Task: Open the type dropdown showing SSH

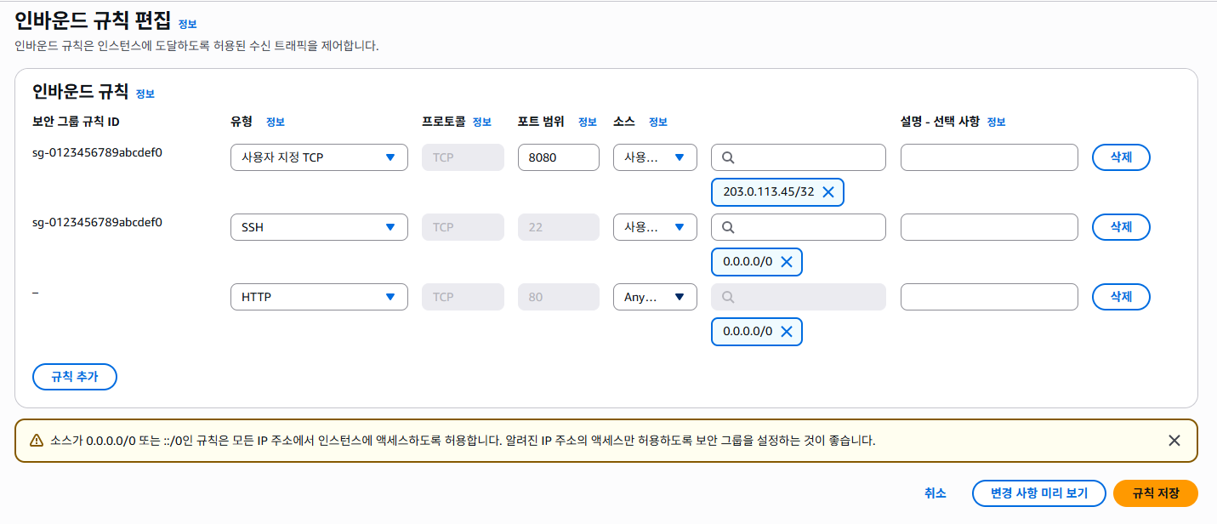Action: pos(318,227)
